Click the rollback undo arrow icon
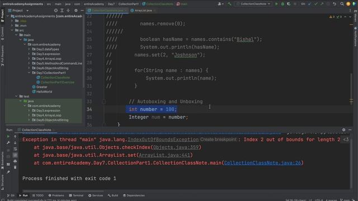358x201 pixels. coord(335,4)
